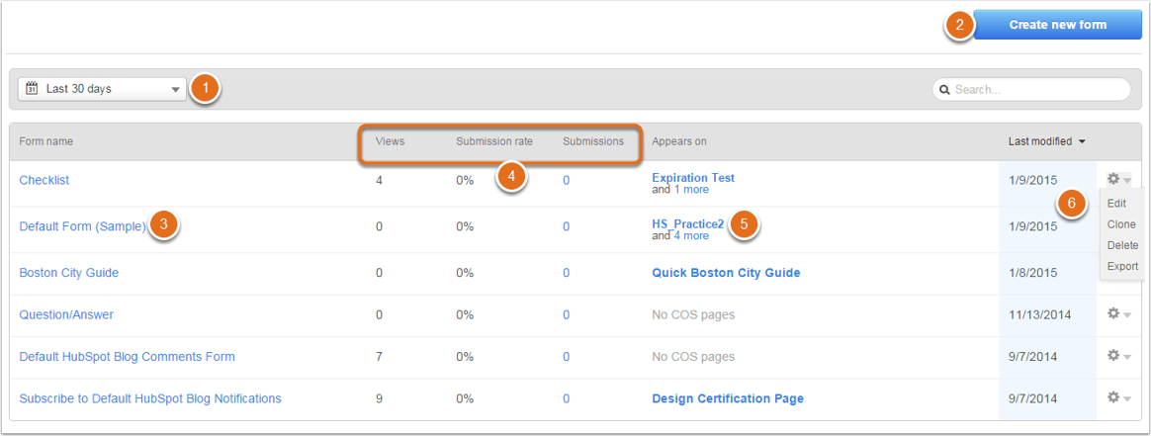Image resolution: width=1151 pixels, height=436 pixels.
Task: Click the Submissions column header
Action: [593, 141]
